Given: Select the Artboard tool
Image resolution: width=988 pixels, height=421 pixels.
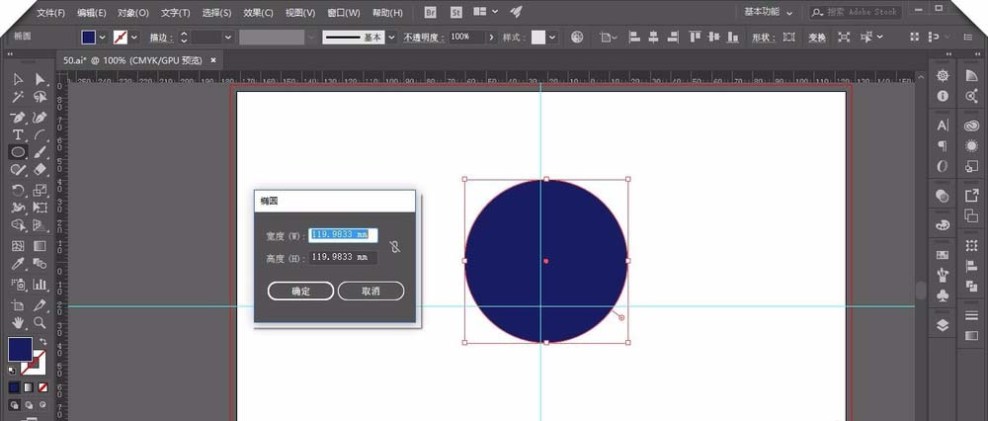Looking at the screenshot, I should pyautogui.click(x=18, y=305).
